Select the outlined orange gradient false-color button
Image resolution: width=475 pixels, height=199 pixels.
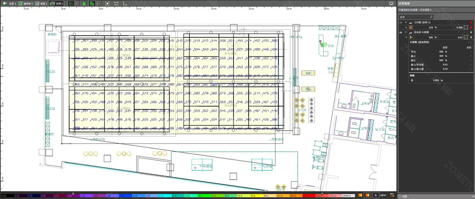367,195
